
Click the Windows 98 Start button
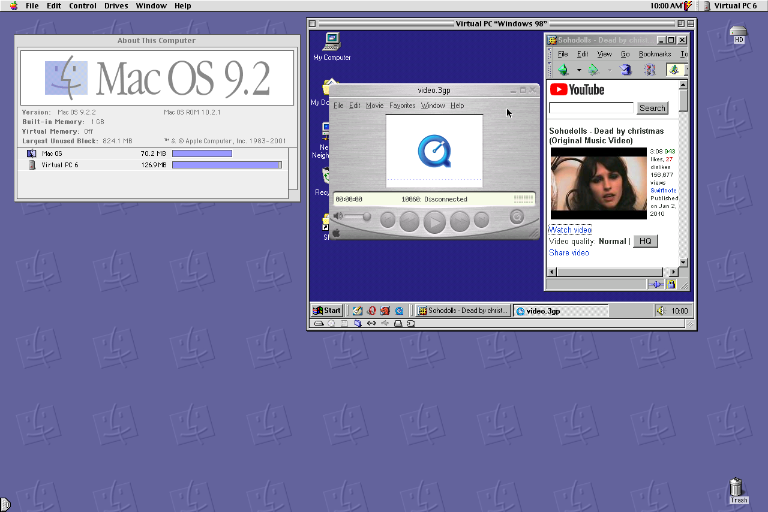[327, 311]
